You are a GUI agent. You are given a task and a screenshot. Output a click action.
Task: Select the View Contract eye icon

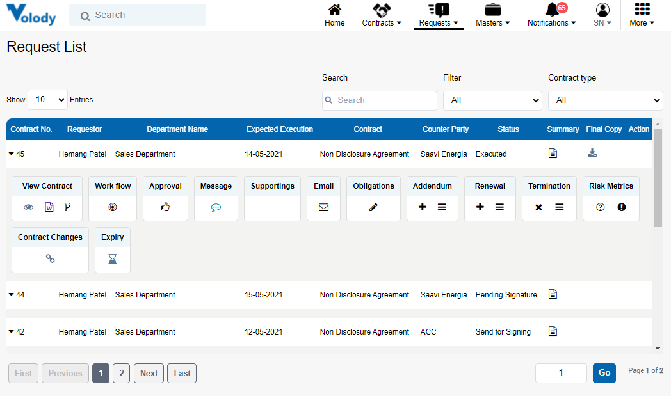point(28,207)
